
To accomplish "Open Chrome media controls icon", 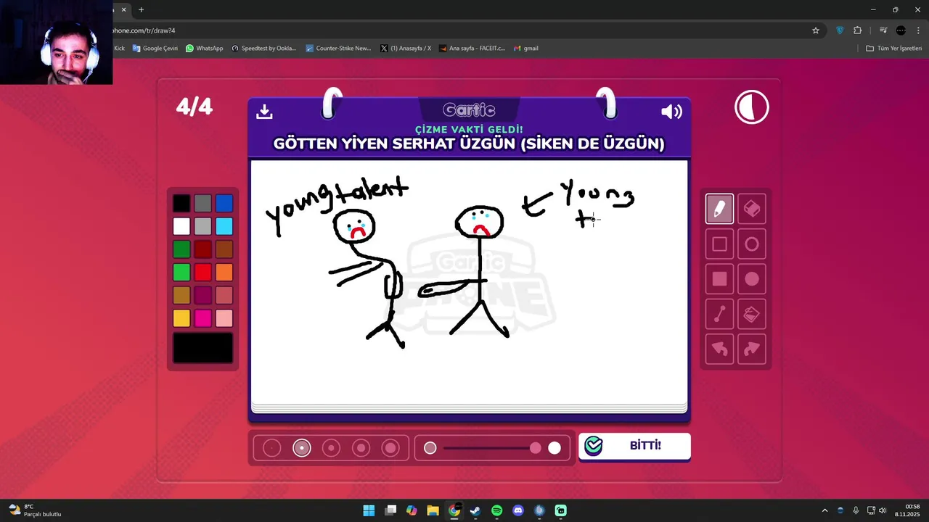I will click(x=883, y=30).
